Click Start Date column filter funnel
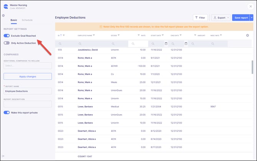257x161 pixels. pyautogui.click(x=163, y=35)
